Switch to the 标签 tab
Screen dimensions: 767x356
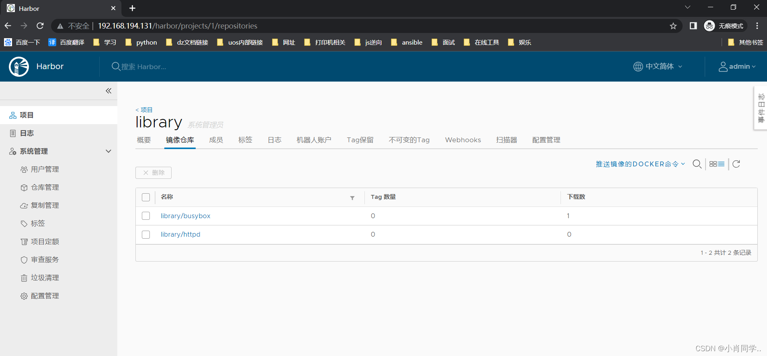point(245,140)
